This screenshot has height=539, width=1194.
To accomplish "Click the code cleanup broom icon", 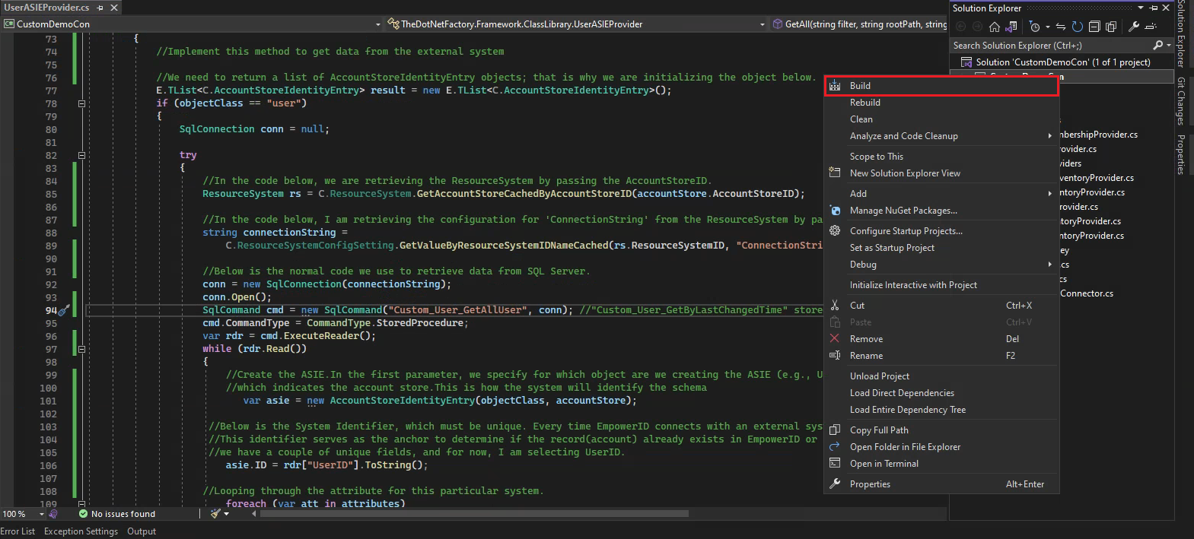I will coord(215,514).
